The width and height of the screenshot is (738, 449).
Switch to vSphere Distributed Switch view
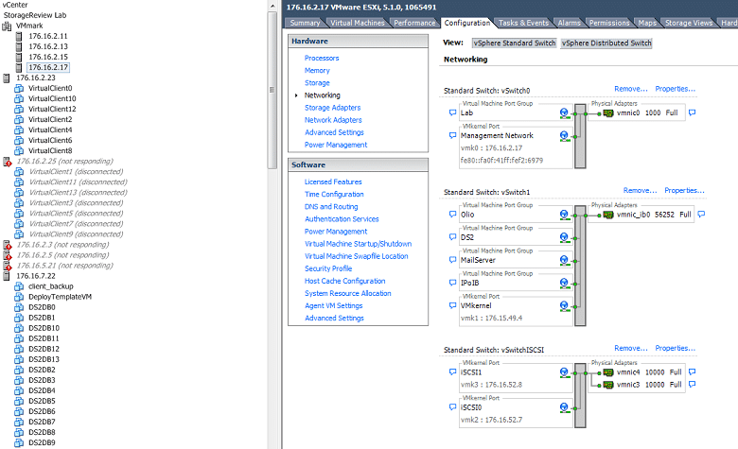606,43
